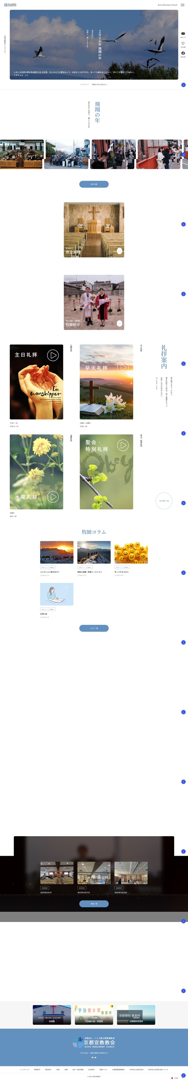
Task: Select the speech-bubble icon in the right sidebar
Action: pos(183,43)
